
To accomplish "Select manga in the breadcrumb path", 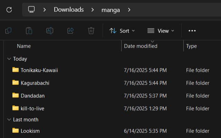I will (x=110, y=10).
